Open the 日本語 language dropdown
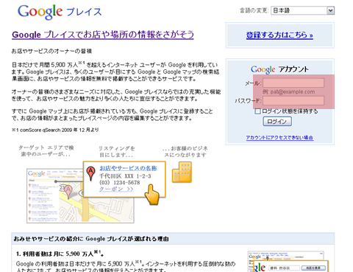Viewport: 353px width, 272px height. click(302, 10)
